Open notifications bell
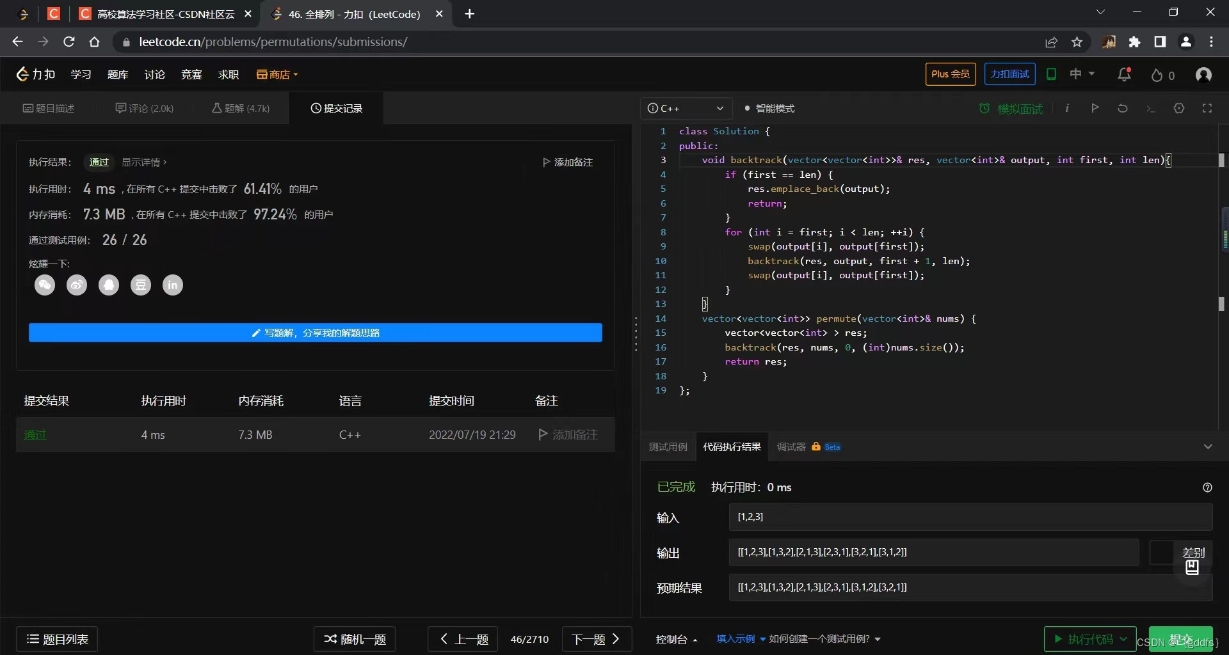Image resolution: width=1229 pixels, height=655 pixels. coord(1124,74)
